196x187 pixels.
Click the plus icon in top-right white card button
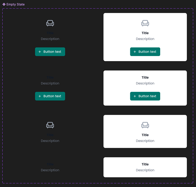click(135, 52)
